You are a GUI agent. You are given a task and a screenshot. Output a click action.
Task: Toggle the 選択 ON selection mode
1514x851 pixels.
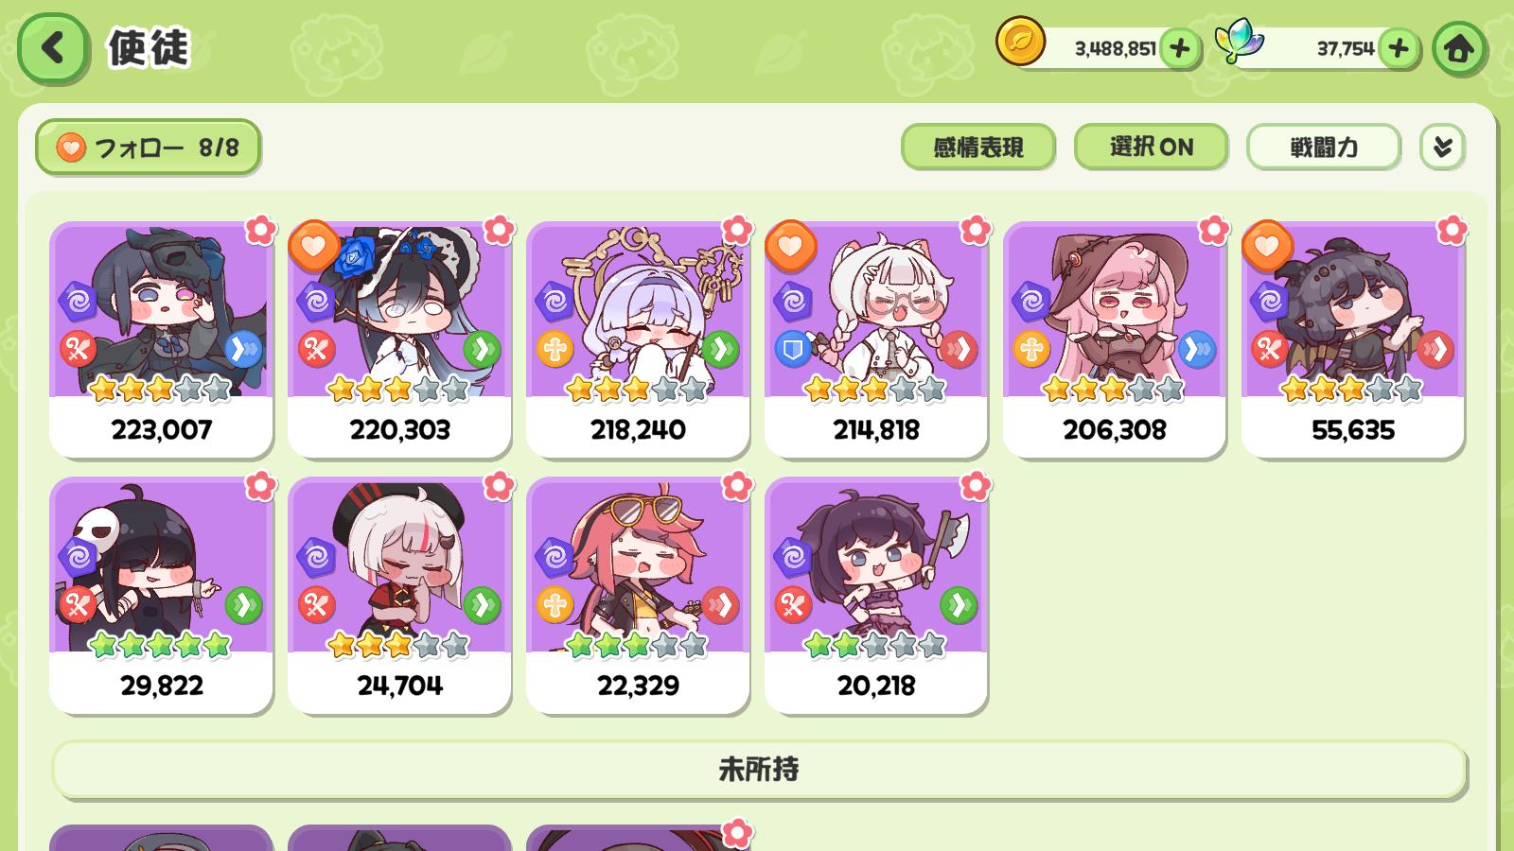point(1151,147)
